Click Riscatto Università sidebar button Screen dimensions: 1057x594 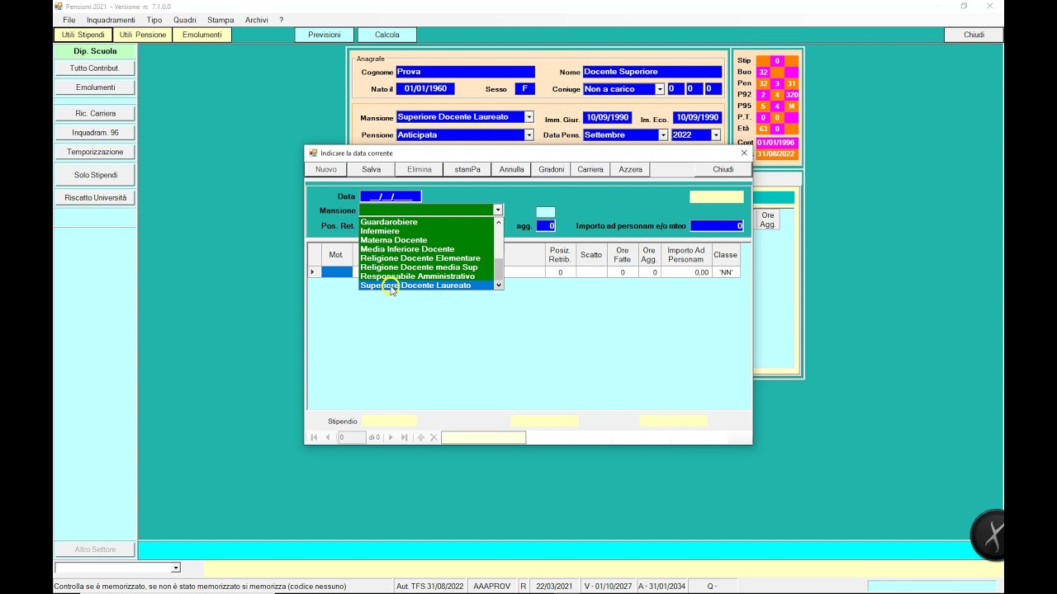coord(95,198)
